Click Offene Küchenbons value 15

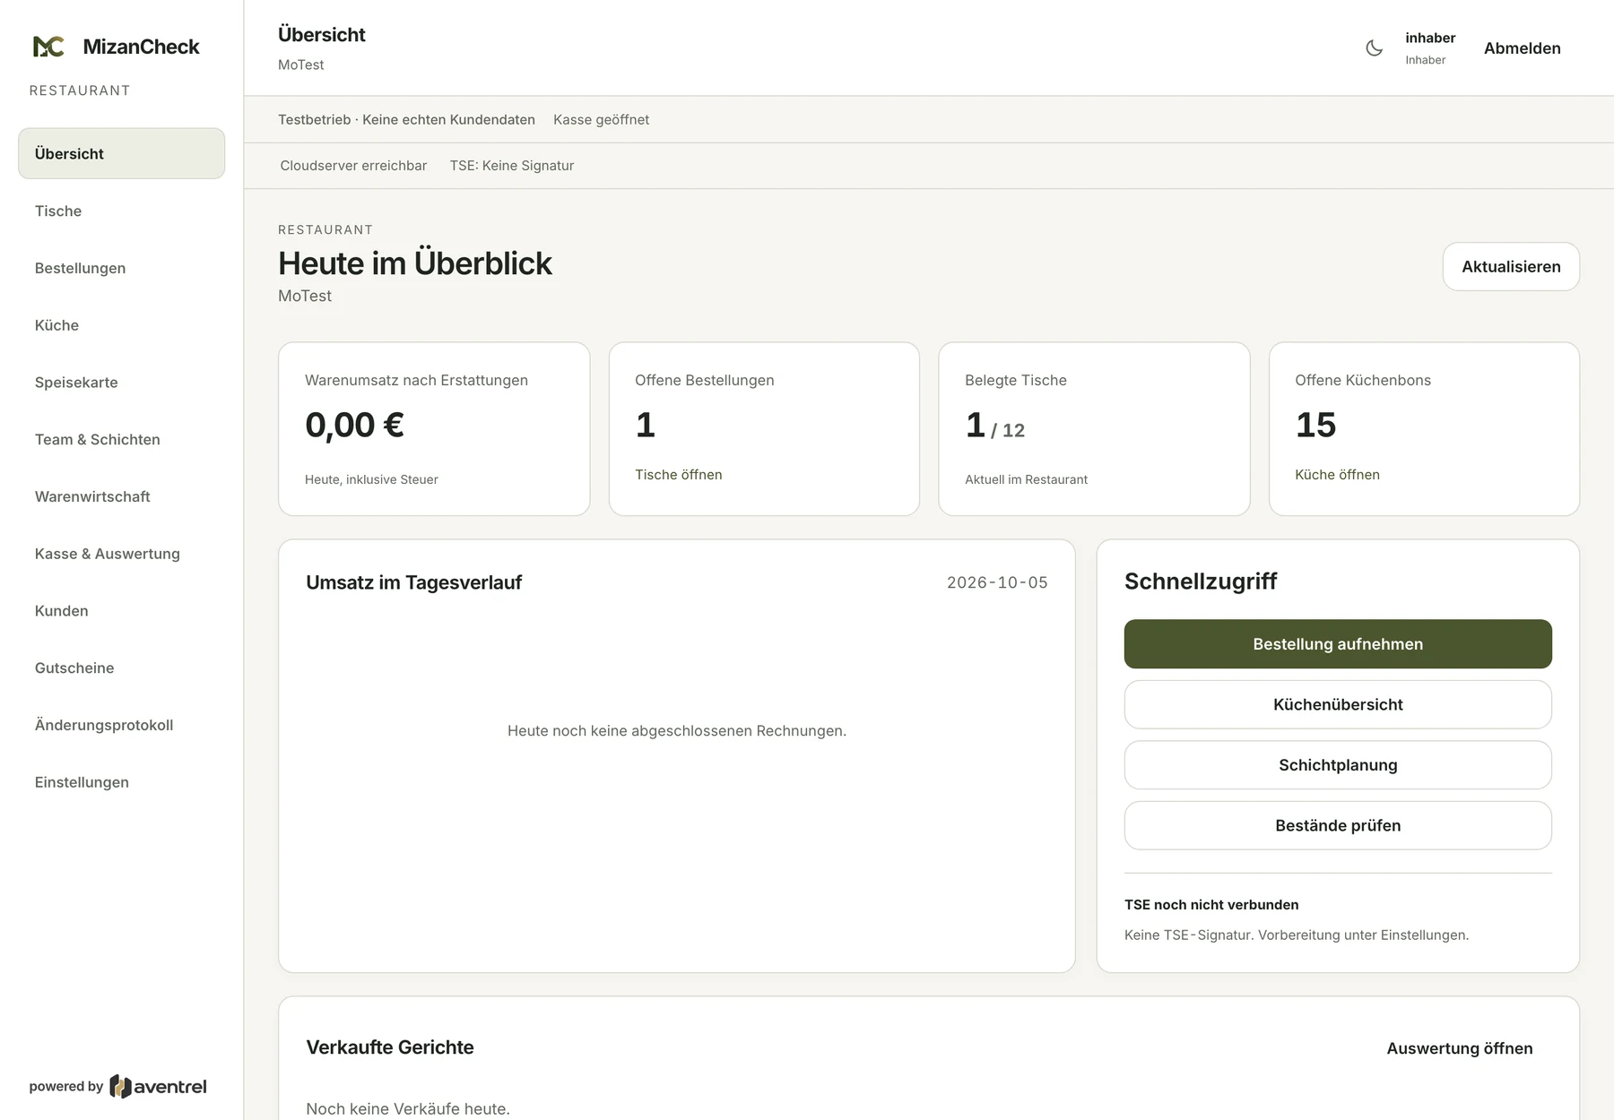[1315, 425]
